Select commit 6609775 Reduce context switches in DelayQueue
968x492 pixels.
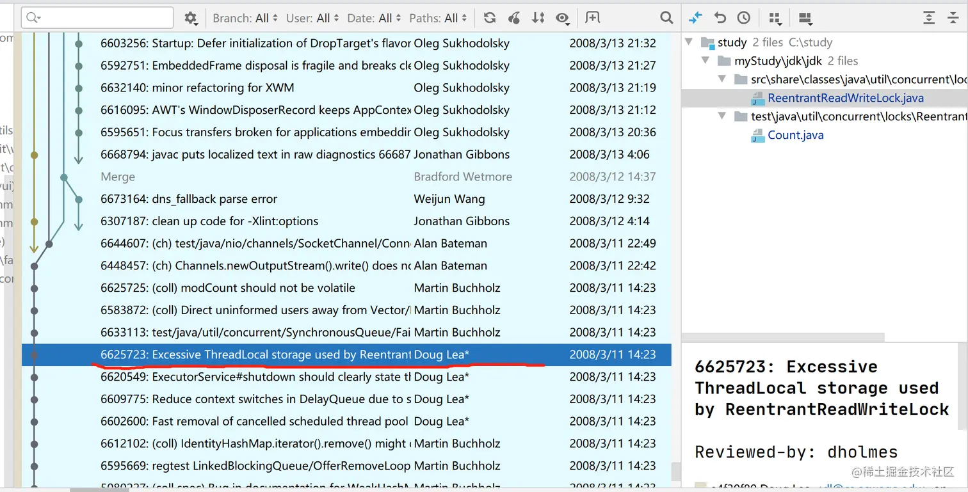click(x=346, y=399)
